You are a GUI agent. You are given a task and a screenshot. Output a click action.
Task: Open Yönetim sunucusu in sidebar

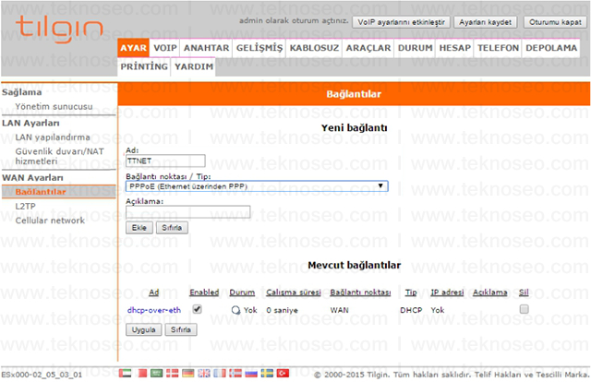pos(54,107)
